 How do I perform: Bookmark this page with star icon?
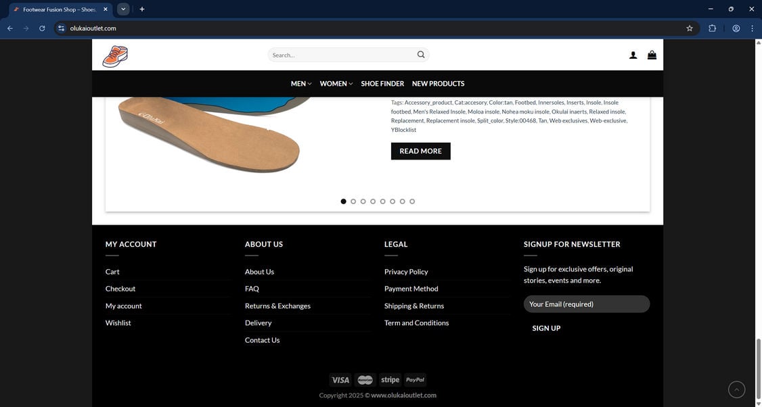(689, 28)
